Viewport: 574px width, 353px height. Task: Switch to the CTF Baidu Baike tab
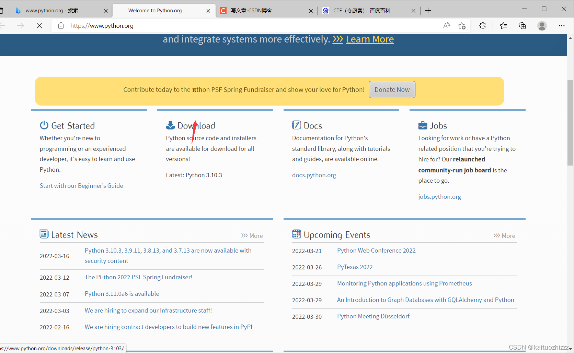(x=369, y=11)
